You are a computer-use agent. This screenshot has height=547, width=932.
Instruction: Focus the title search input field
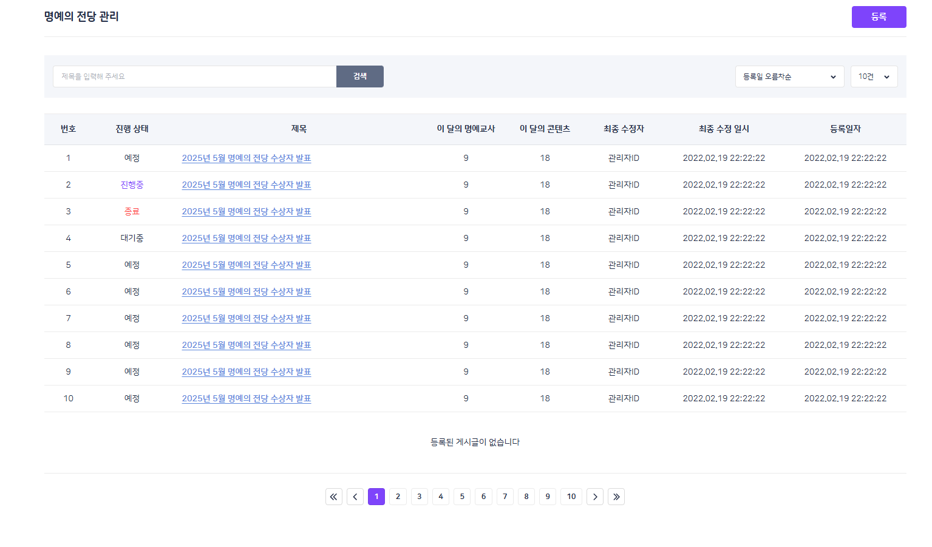pos(194,76)
